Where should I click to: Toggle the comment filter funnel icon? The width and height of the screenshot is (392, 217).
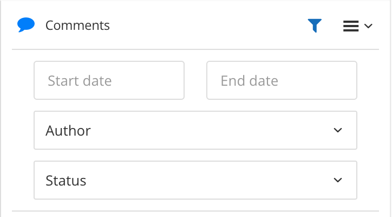coord(315,25)
